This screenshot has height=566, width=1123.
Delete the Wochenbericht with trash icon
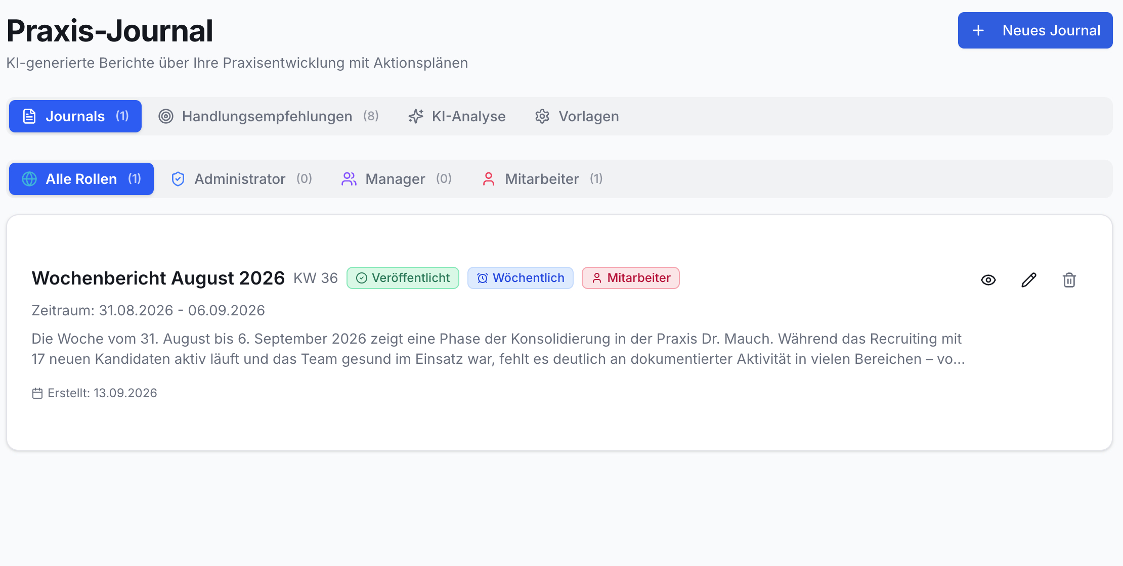[x=1069, y=280]
